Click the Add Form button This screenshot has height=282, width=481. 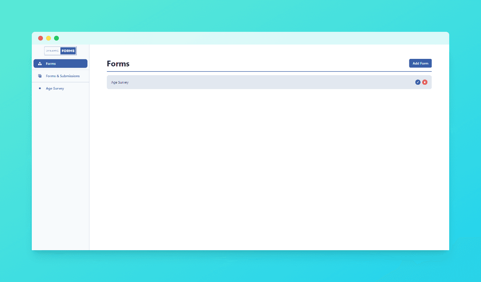(420, 63)
